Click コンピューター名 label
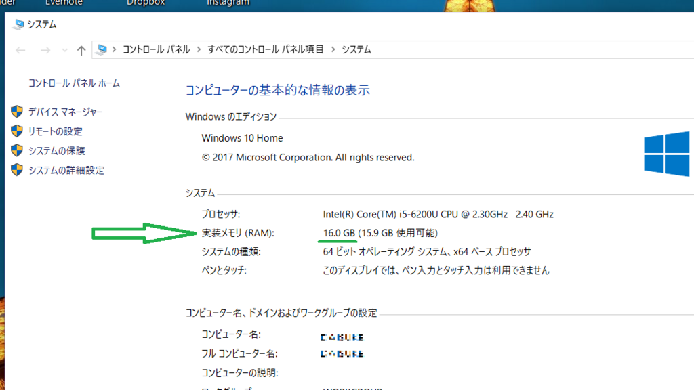 click(x=231, y=334)
